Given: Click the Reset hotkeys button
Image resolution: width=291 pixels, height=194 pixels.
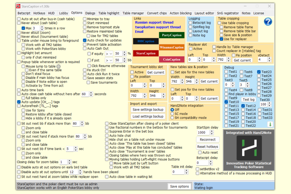Looking at the screenshot, I should (x=208, y=147).
